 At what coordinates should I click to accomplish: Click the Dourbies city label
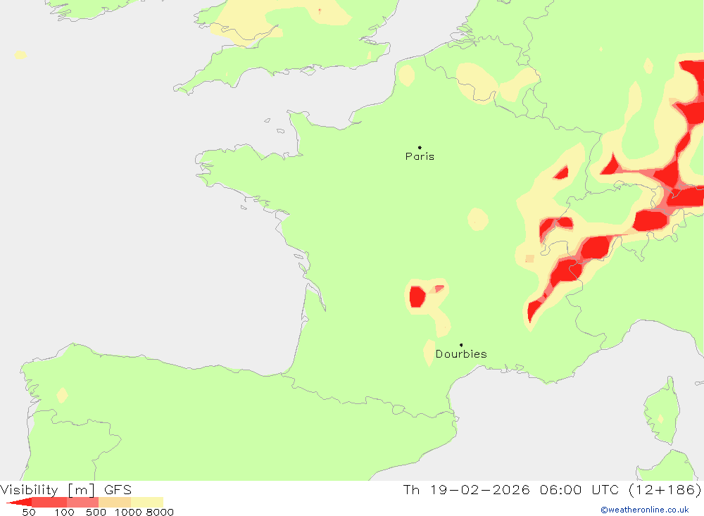click(461, 354)
